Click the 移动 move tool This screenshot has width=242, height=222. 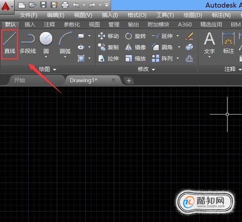click(x=108, y=36)
